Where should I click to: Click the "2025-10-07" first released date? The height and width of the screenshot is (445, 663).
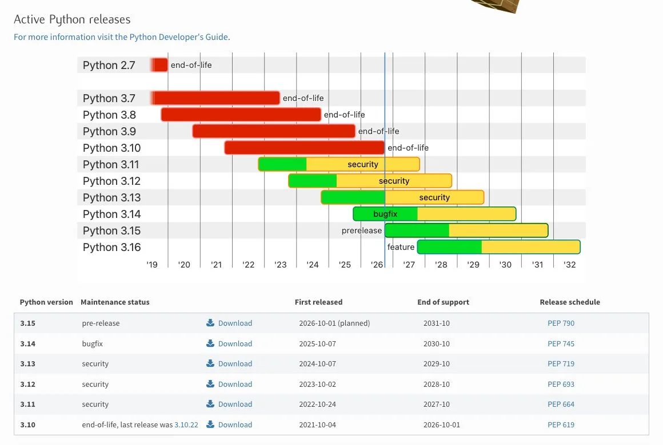tap(318, 343)
